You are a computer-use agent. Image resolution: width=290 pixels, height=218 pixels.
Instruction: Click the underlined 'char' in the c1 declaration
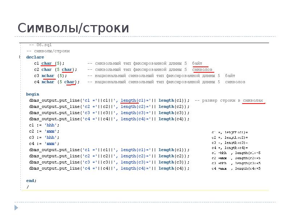point(46,63)
